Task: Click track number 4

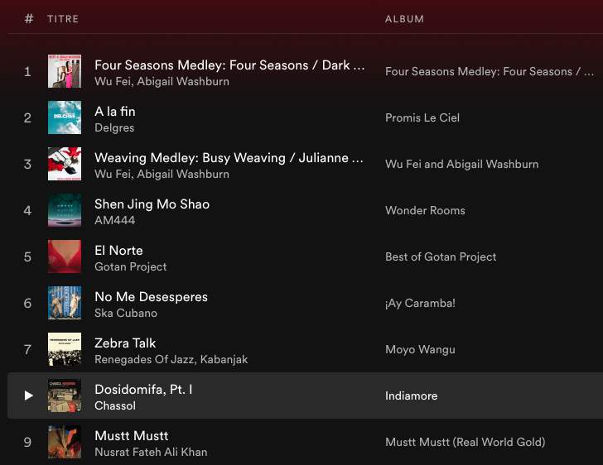Action: click(x=27, y=210)
